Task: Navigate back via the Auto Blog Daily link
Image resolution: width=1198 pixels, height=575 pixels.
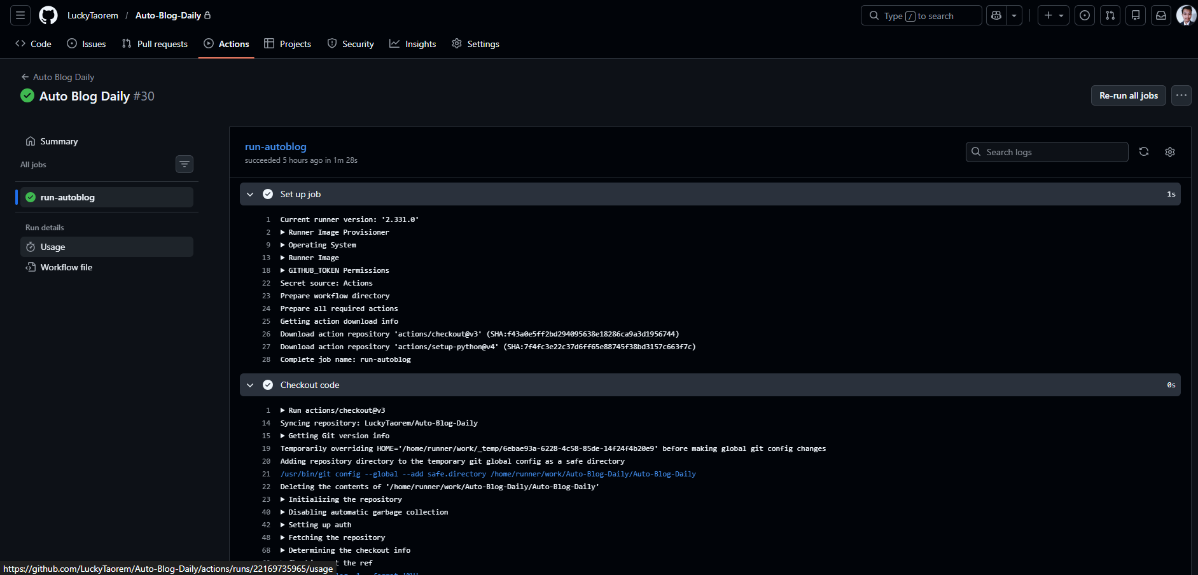Action: 64,76
